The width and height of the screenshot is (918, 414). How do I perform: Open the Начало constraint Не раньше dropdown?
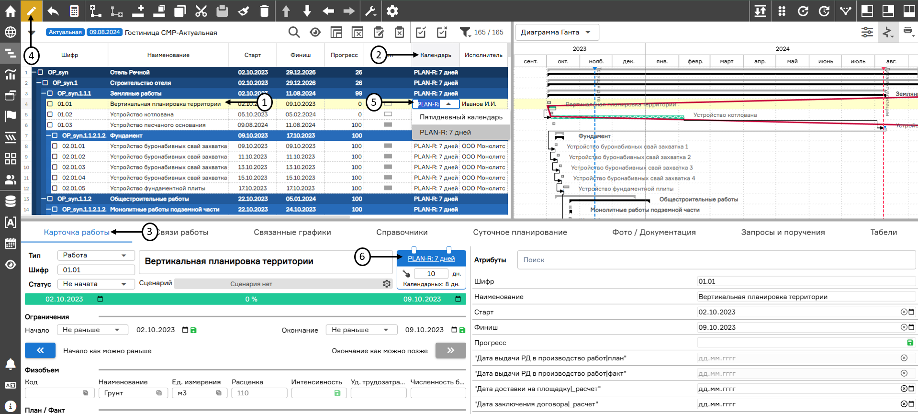click(x=92, y=330)
